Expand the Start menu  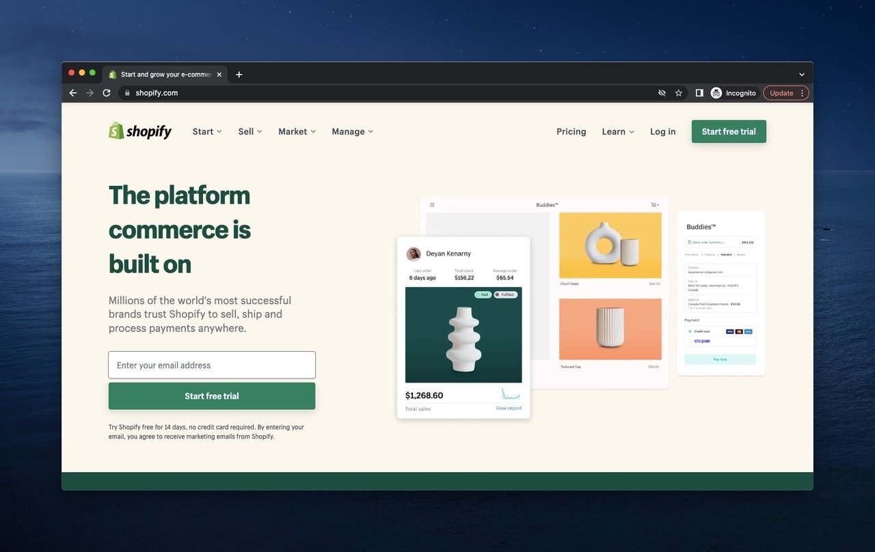coord(207,132)
